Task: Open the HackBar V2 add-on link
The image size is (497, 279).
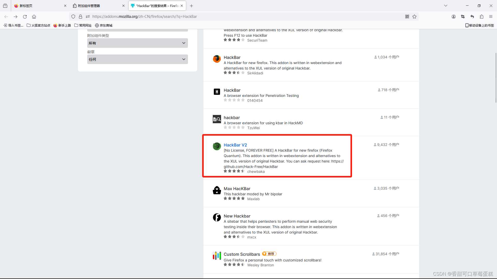Action: tap(235, 145)
